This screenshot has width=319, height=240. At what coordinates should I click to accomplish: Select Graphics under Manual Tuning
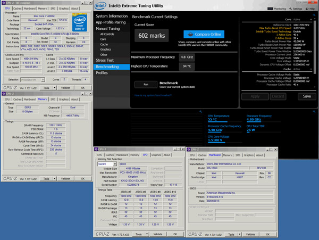point(105,49)
